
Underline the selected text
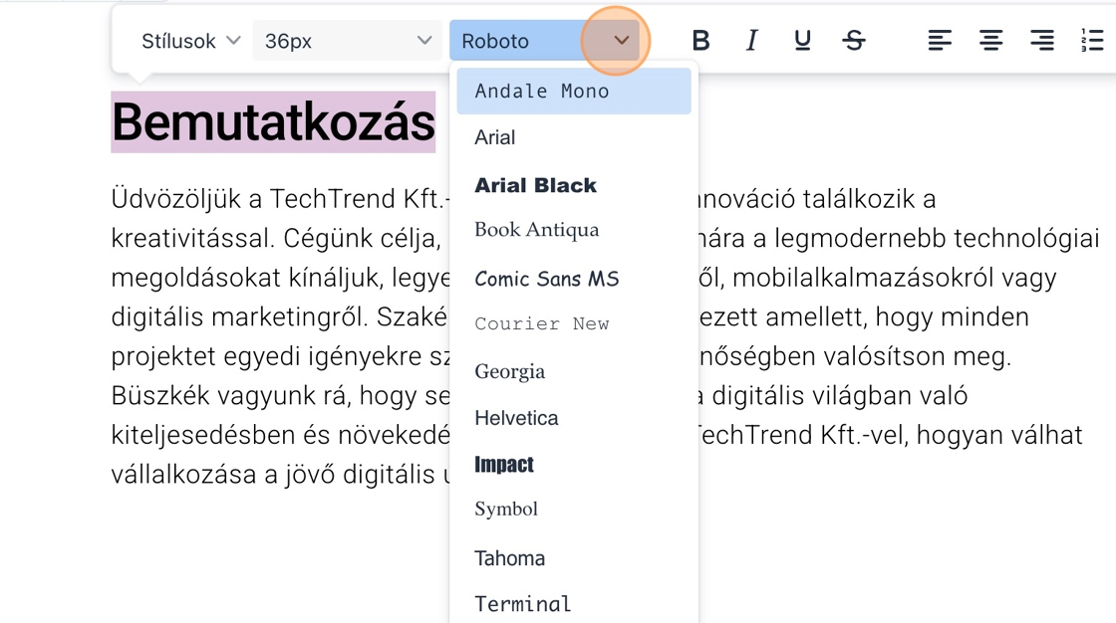(802, 41)
